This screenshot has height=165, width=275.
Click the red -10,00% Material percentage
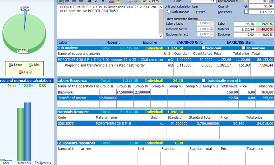click(x=265, y=29)
